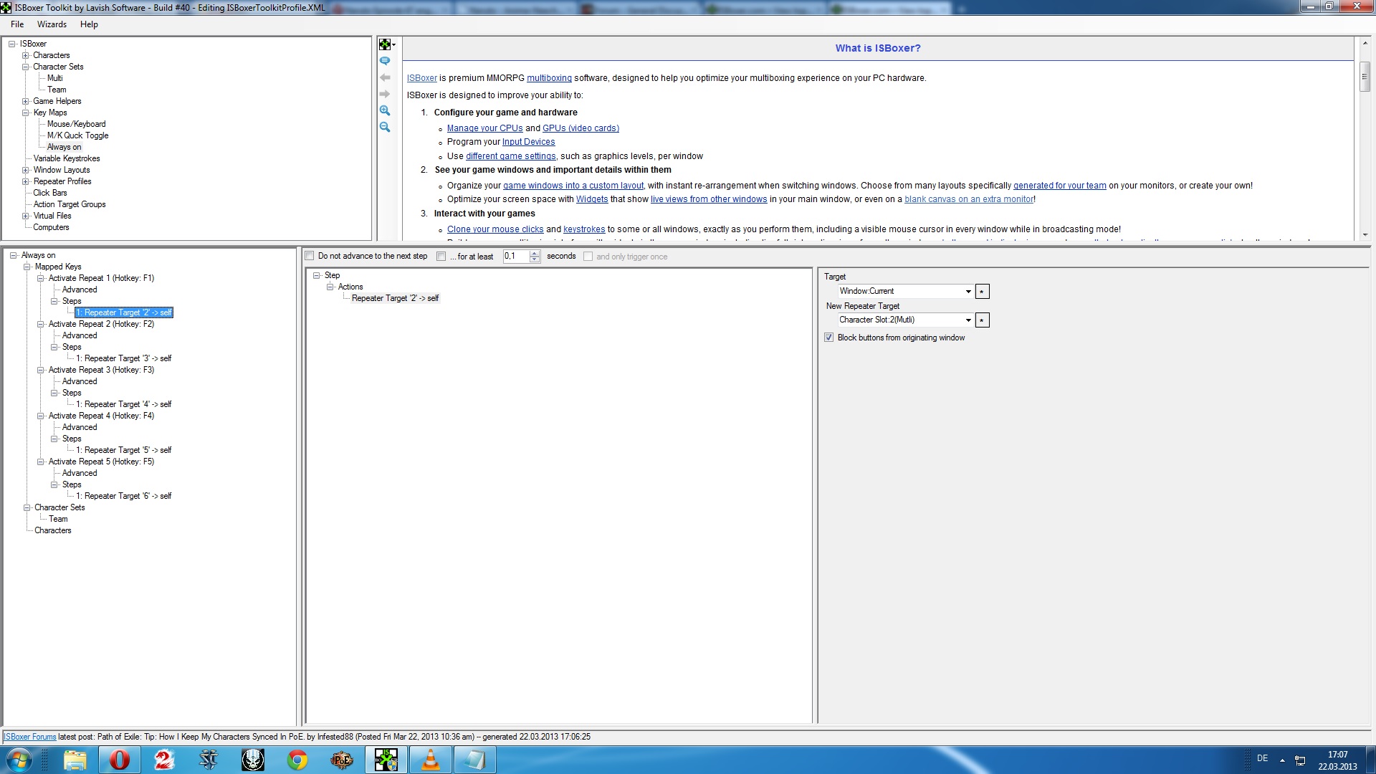Select "Repeater Target '2' -> self" action in Step tree
The width and height of the screenshot is (1376, 774).
click(395, 298)
